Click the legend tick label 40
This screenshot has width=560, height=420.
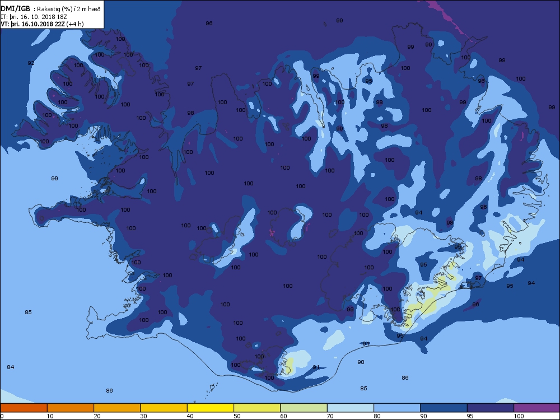pyautogui.click(x=190, y=416)
